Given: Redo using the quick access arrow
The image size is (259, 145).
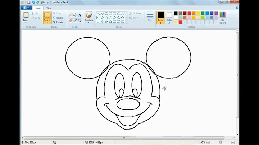Looking at the screenshot, I should tap(38, 3).
